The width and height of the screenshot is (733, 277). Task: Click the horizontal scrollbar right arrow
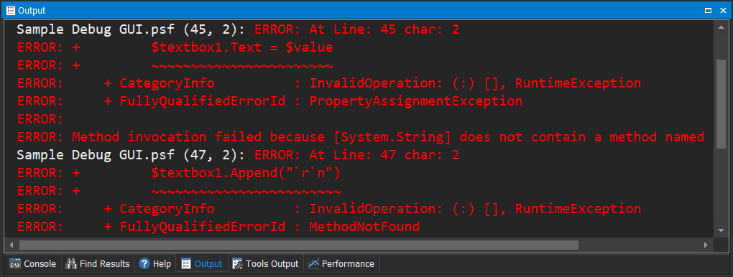coord(706,245)
